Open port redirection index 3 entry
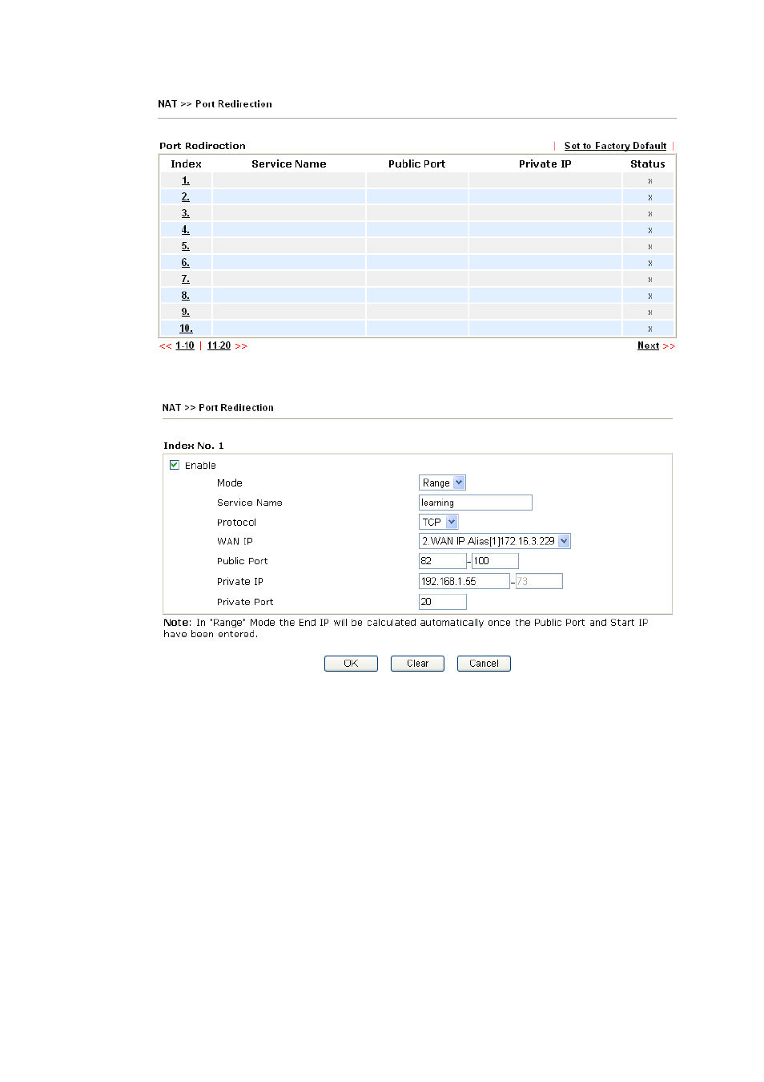This screenshot has width=764, height=1082. (185, 213)
